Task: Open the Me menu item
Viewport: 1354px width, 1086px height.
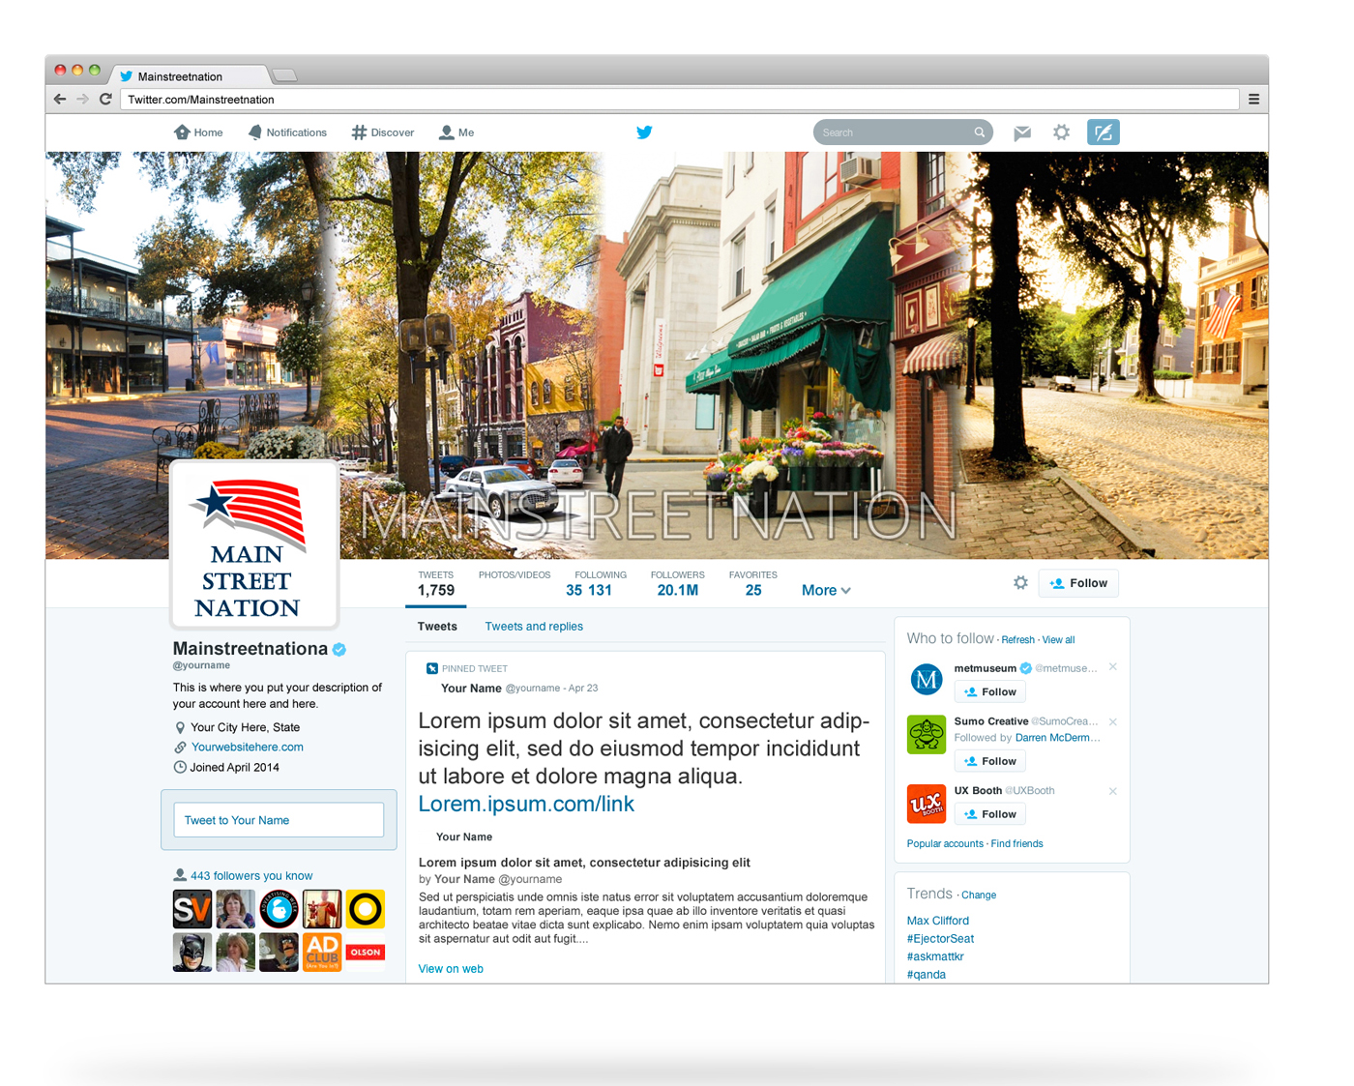Action: (456, 132)
